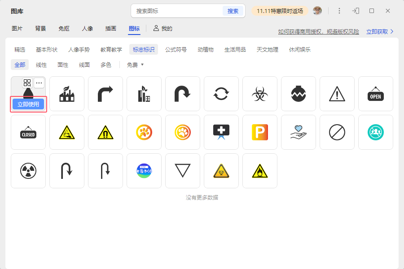The height and width of the screenshot is (269, 404).
Task: Filter by 线面 style
Action: 84,65
